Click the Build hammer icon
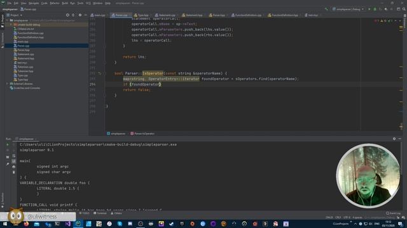 point(326,9)
